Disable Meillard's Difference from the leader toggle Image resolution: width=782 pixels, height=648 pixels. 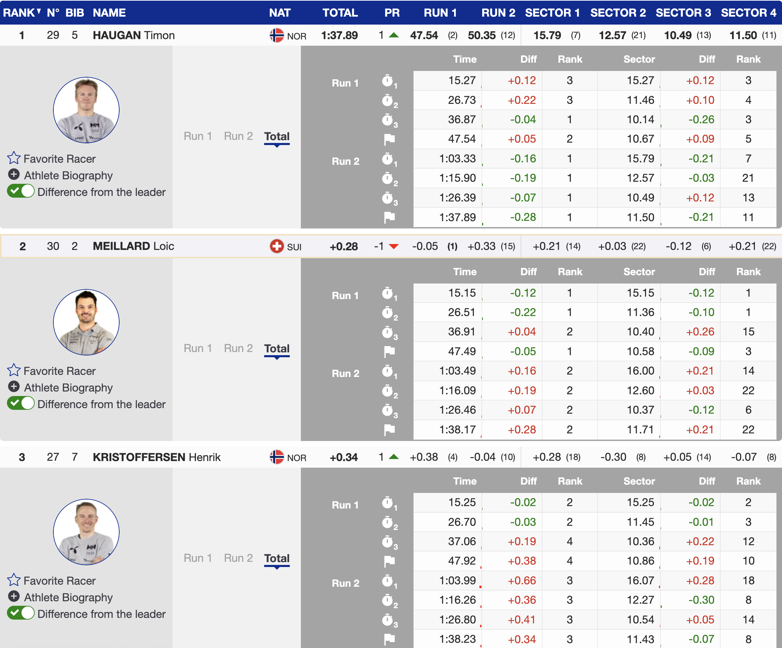pyautogui.click(x=21, y=403)
